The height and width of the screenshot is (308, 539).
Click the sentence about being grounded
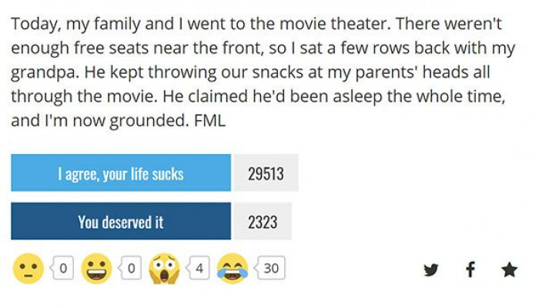[x=99, y=121]
